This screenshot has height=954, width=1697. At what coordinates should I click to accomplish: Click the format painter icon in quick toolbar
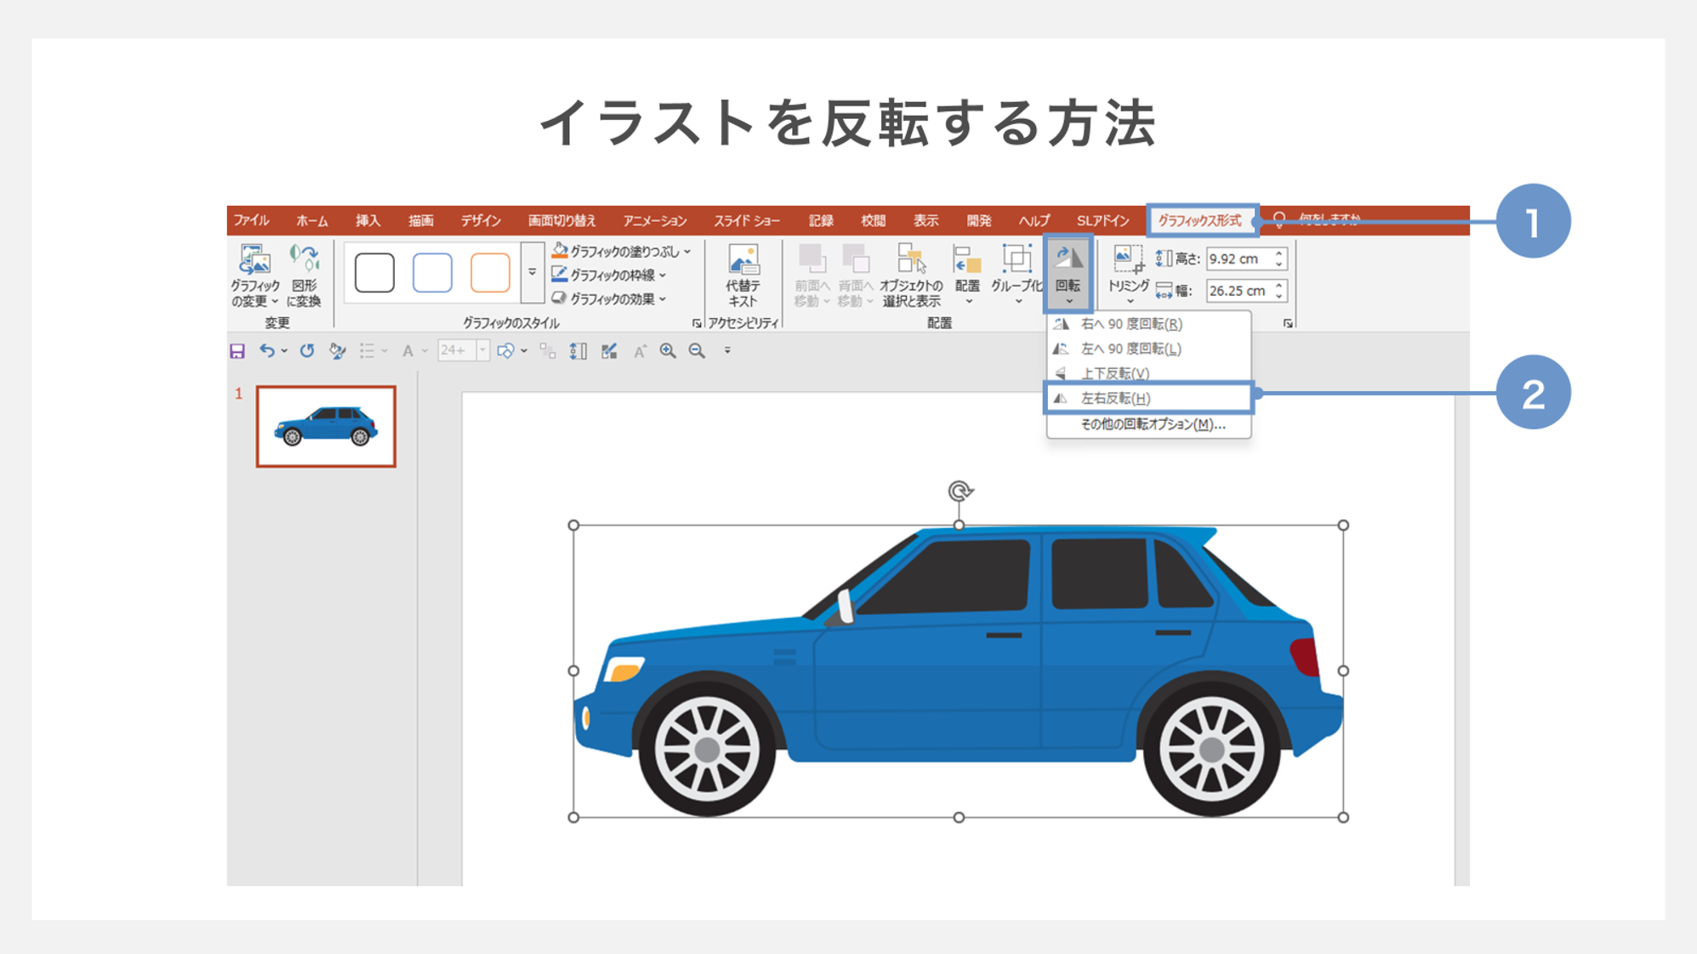pyautogui.click(x=338, y=350)
